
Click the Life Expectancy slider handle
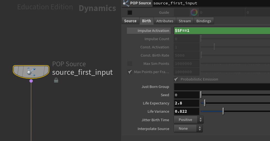[x=205, y=103]
